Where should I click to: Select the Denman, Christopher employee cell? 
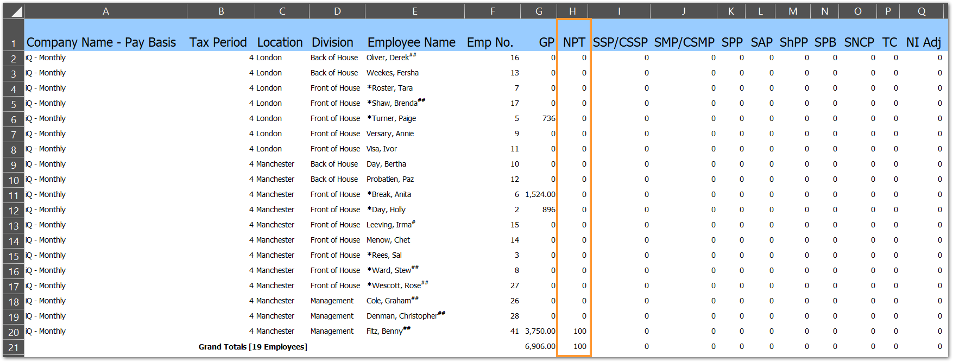pos(402,316)
